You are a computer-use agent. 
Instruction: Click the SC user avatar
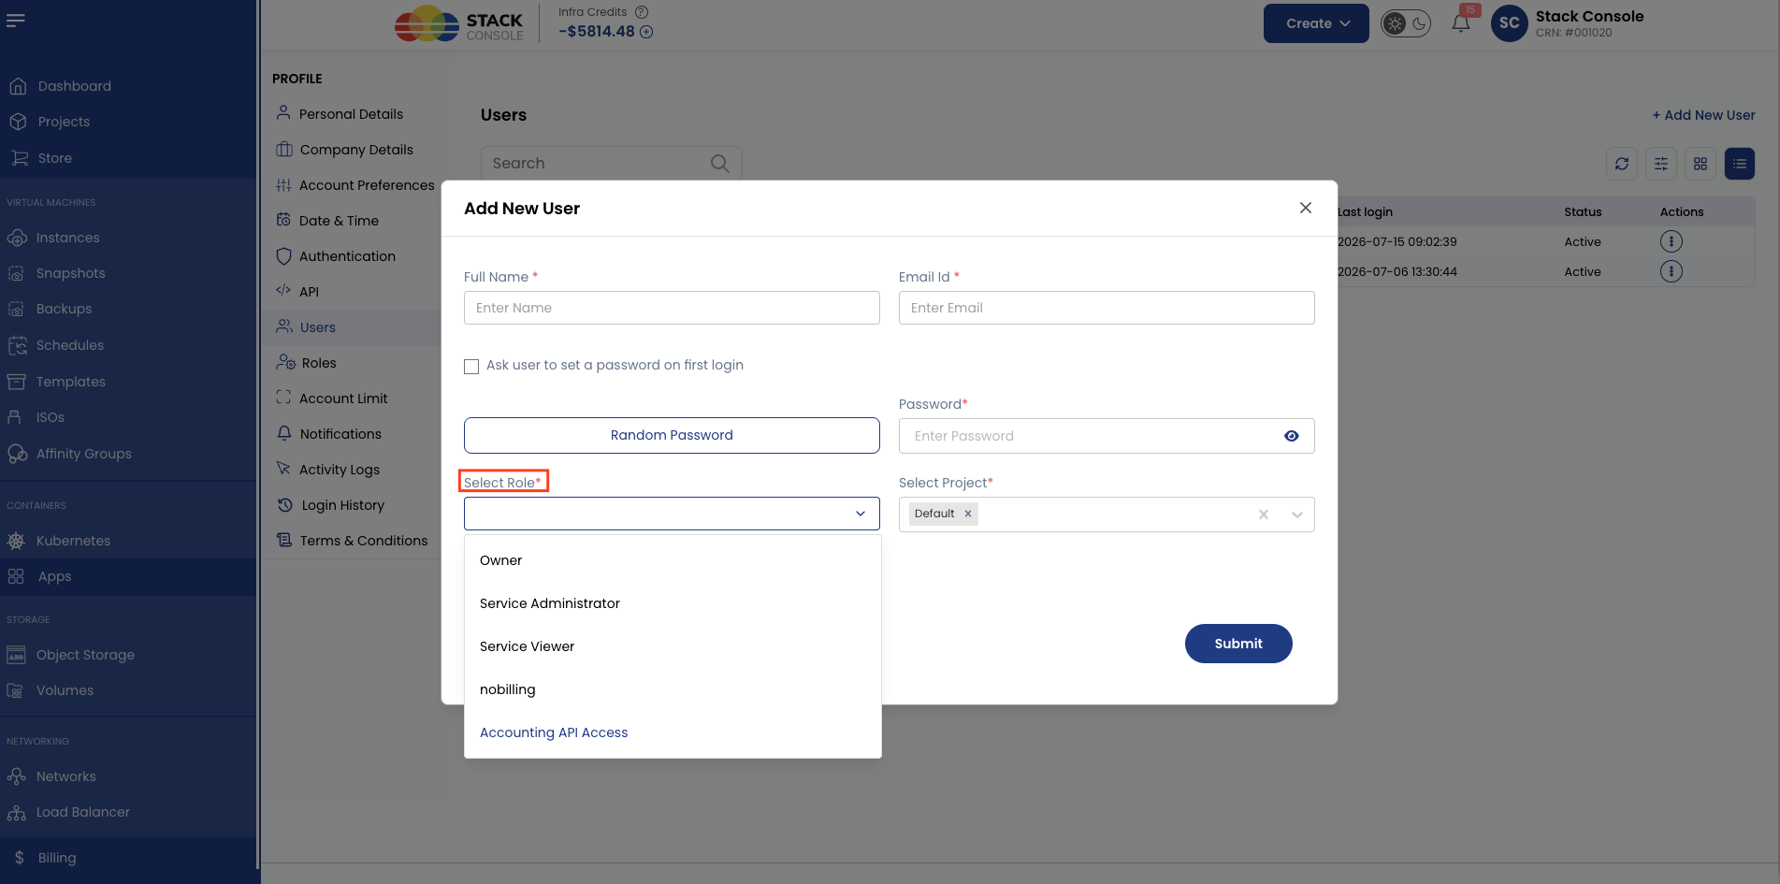tap(1510, 23)
